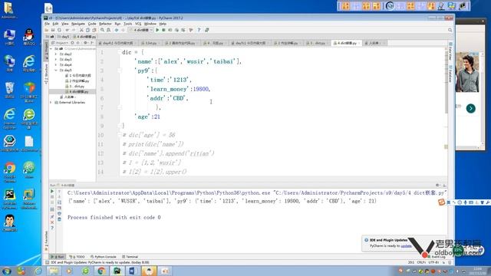This screenshot has width=491, height=276.
Task: Click 'Process finished with exit code 0' text
Action: point(114,218)
